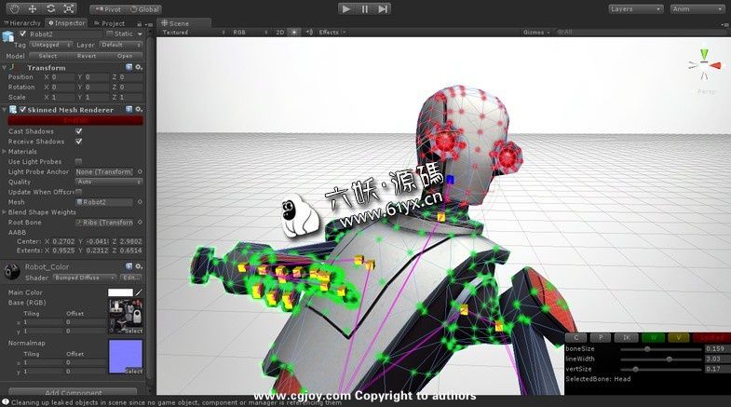Select the Move tool

click(33, 8)
